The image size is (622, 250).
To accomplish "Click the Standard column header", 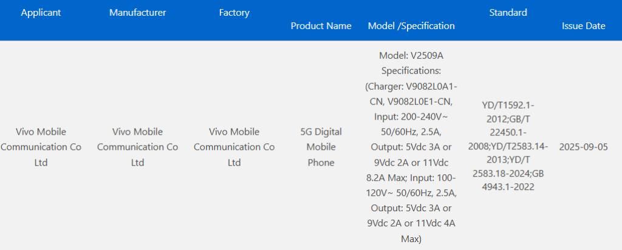I will click(x=508, y=12).
